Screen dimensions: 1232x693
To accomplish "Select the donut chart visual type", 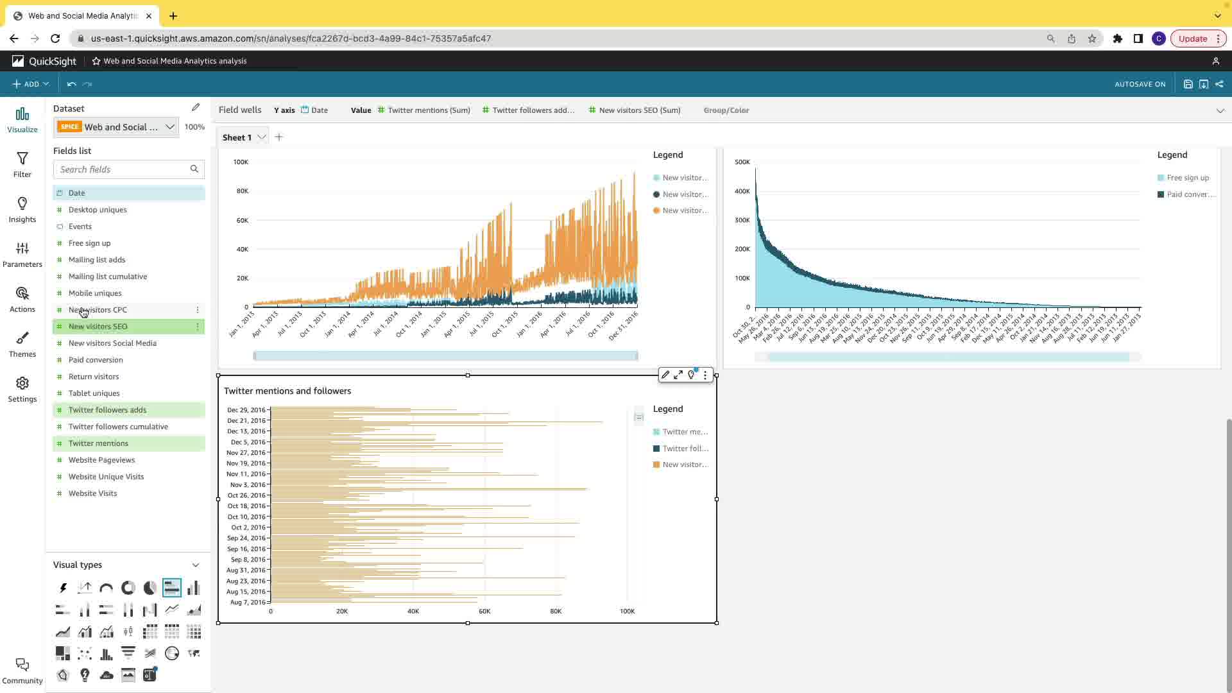I will point(128,588).
